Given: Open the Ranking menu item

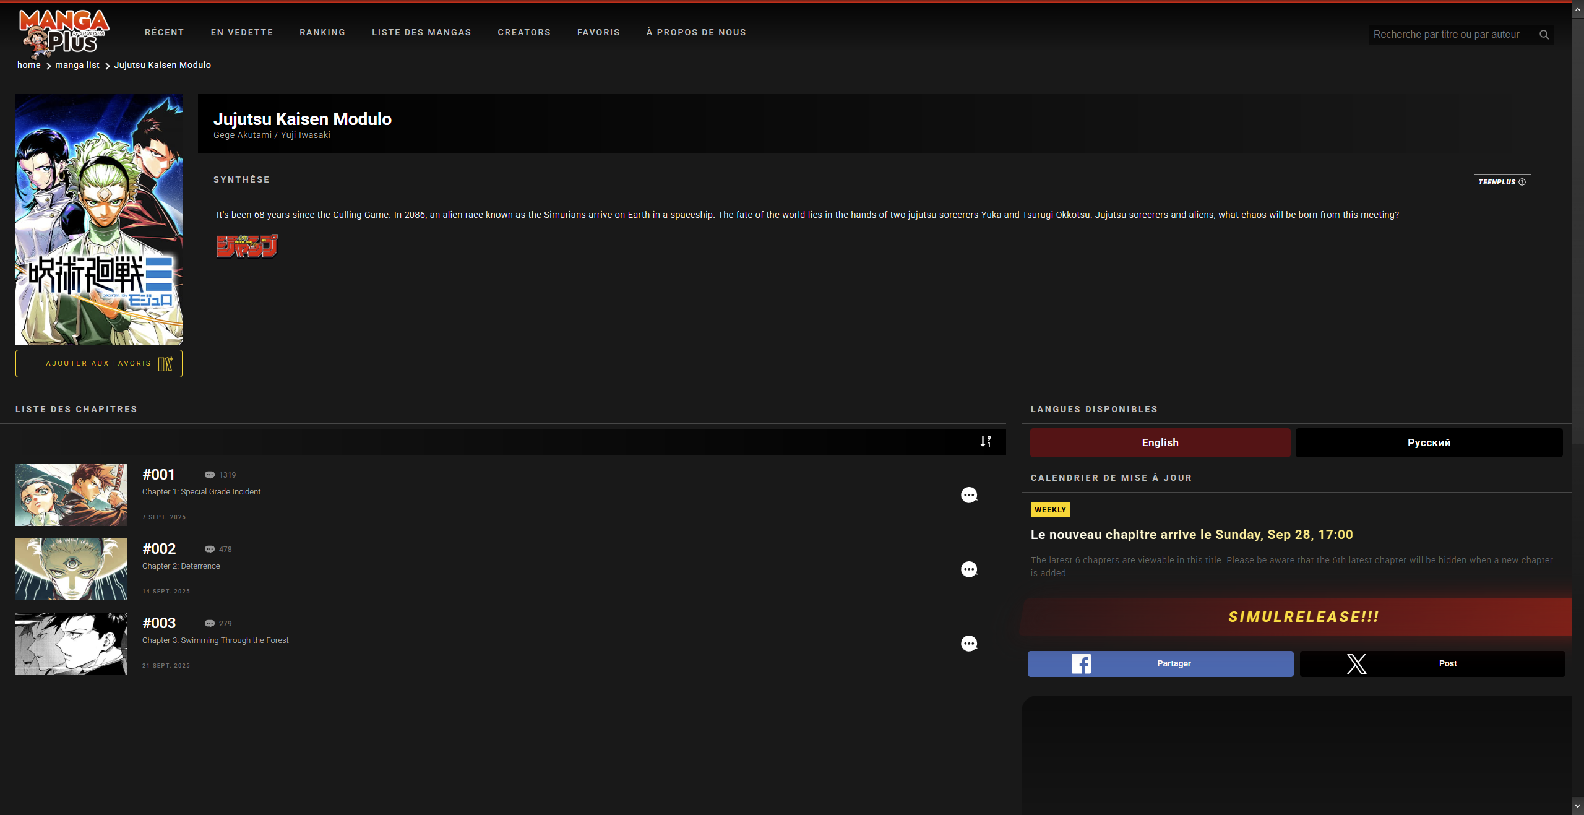Looking at the screenshot, I should (322, 32).
